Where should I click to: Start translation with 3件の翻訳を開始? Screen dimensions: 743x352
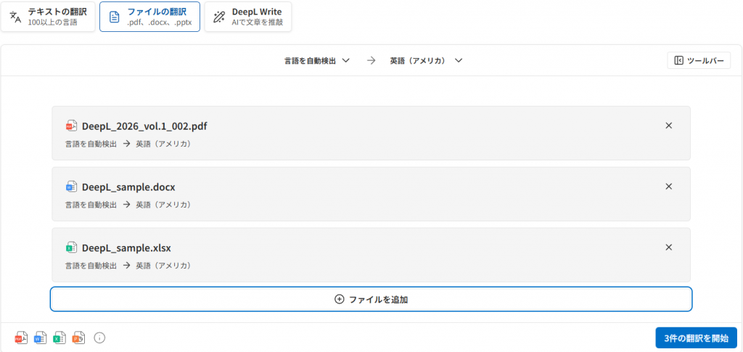pos(696,338)
